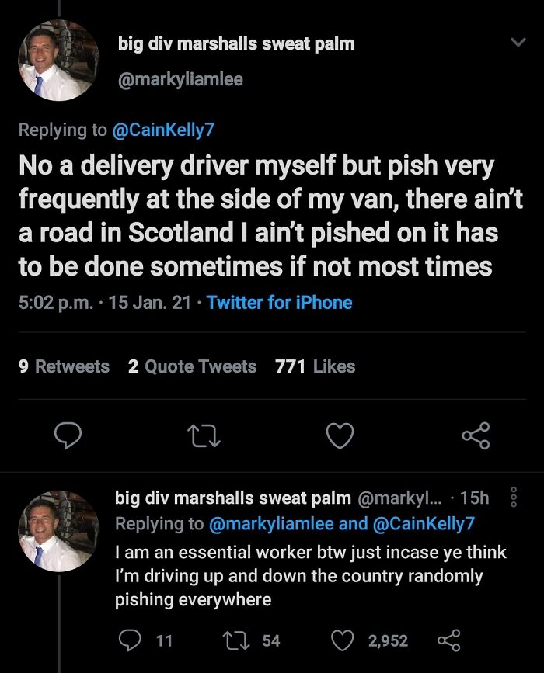Reply to the main tweet via speech bubble icon

coord(68,437)
